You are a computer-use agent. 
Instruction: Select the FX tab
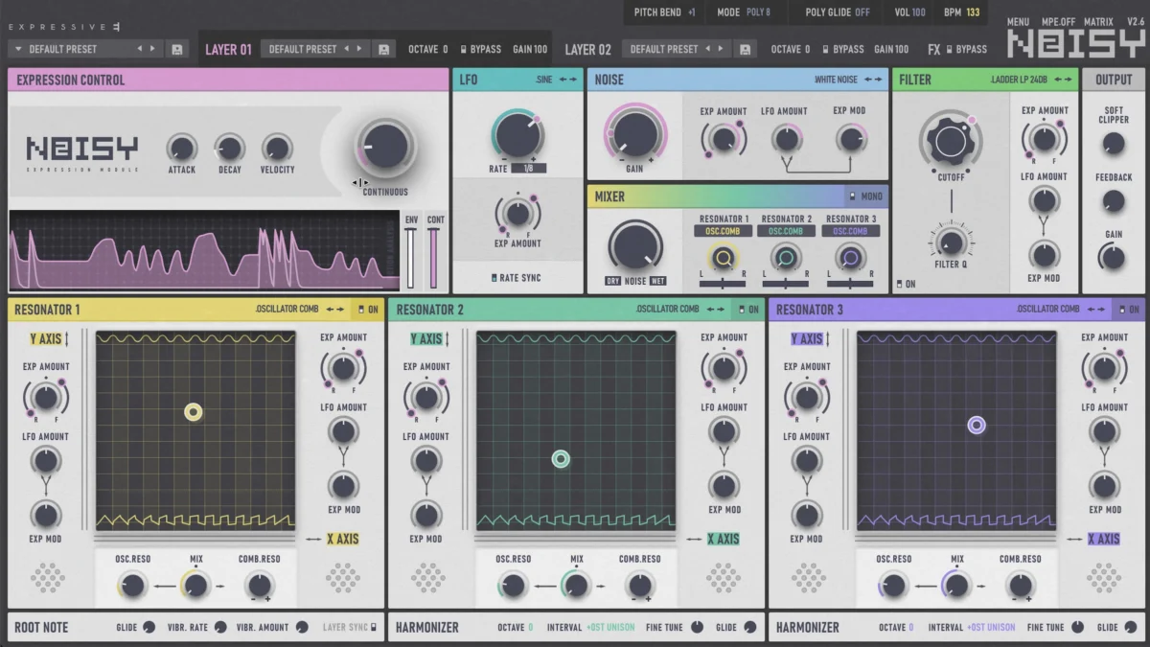(934, 49)
